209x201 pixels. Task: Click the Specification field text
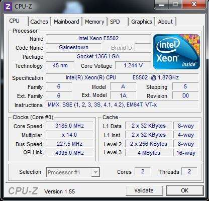point(122,77)
